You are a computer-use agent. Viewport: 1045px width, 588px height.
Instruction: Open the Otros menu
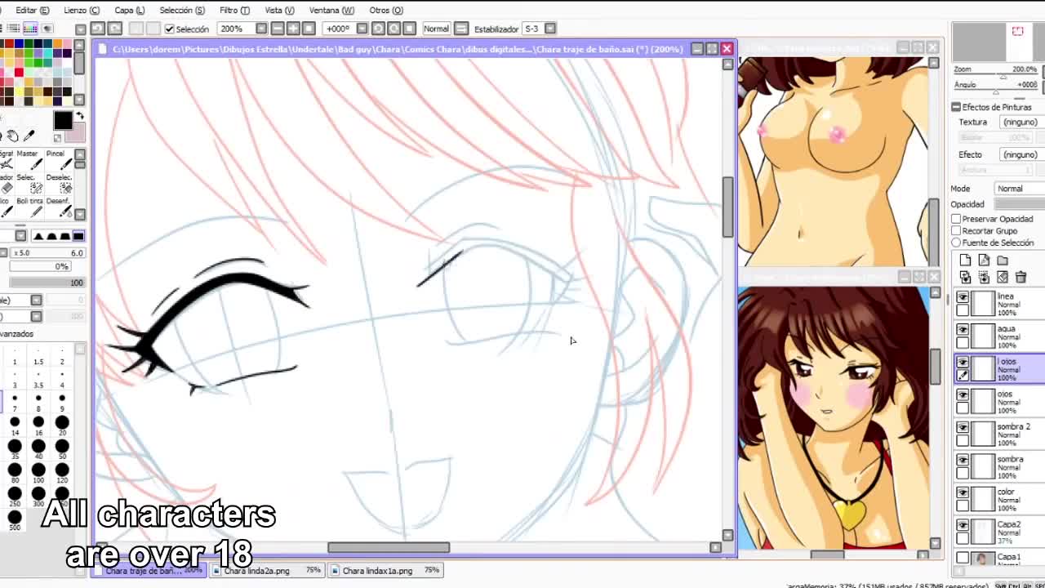385,10
